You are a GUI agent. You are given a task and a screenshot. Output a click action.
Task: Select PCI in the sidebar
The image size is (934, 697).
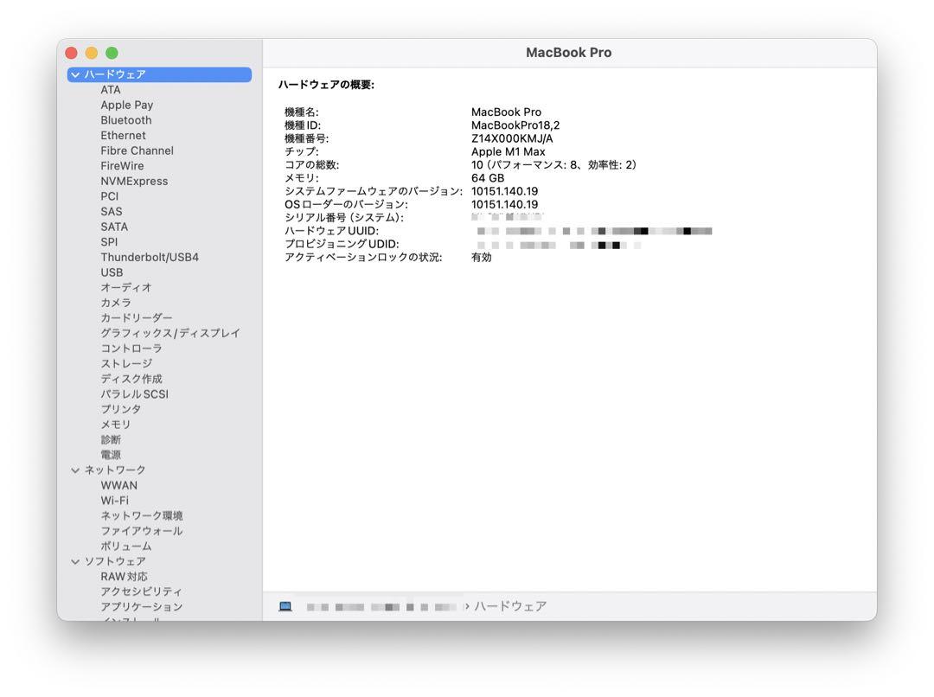109,196
